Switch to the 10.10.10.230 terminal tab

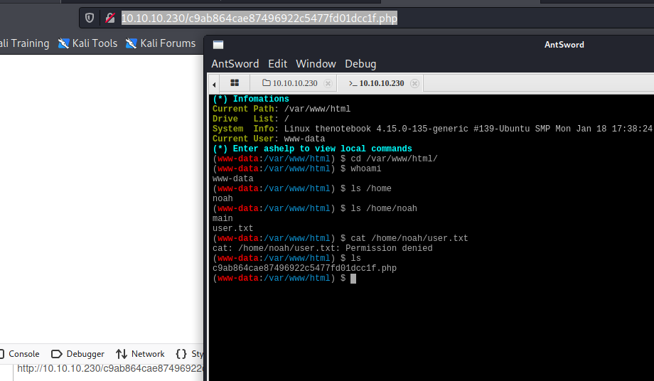pos(381,83)
